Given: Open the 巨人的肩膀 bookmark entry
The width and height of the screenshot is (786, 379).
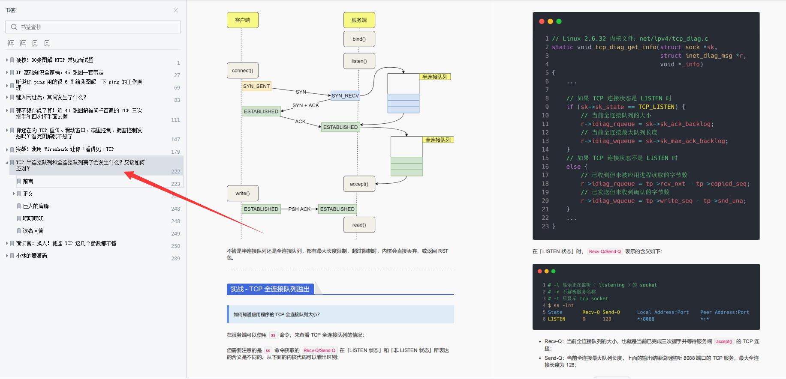Looking at the screenshot, I should coord(36,206).
